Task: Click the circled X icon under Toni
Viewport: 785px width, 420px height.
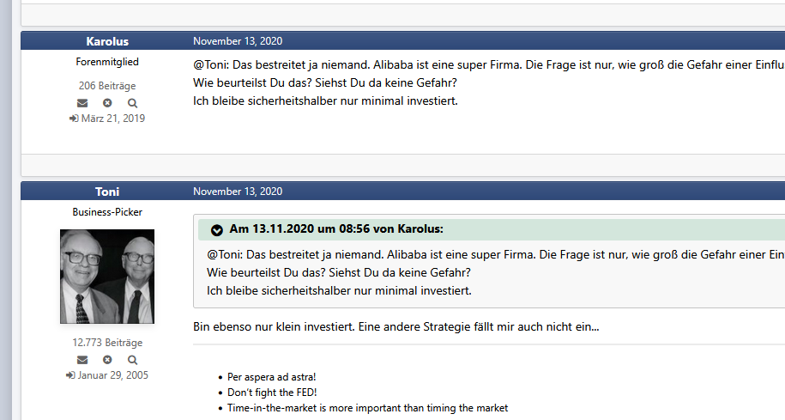Action: pyautogui.click(x=107, y=360)
